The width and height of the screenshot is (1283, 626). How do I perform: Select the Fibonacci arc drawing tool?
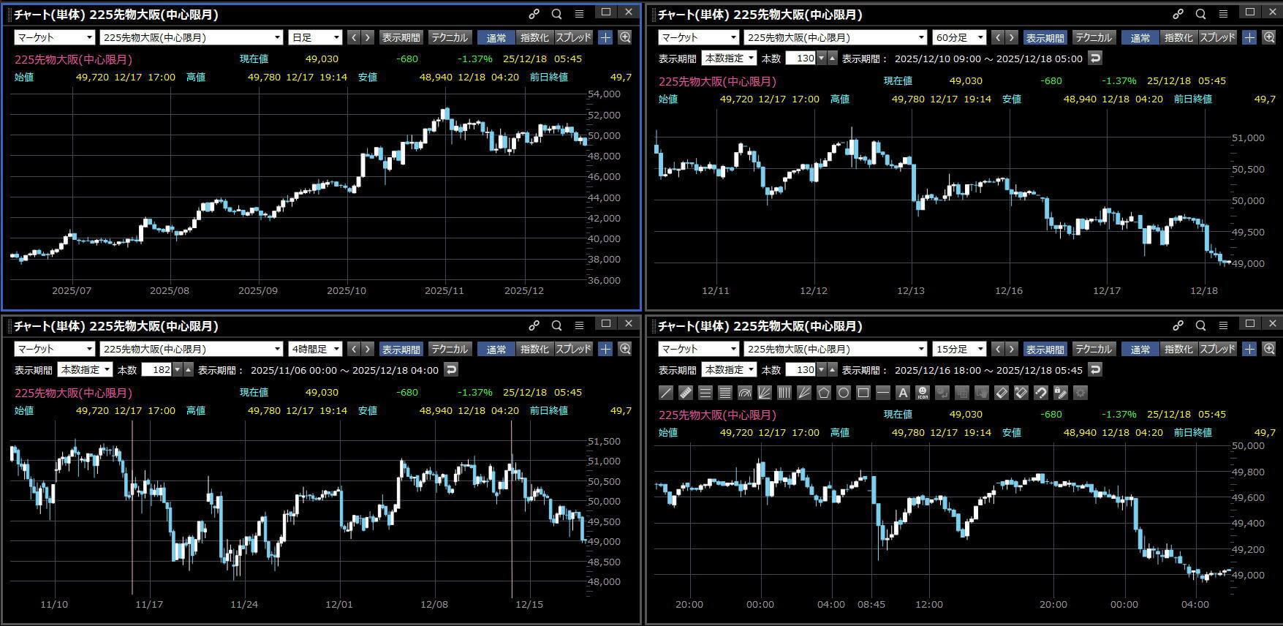point(745,393)
